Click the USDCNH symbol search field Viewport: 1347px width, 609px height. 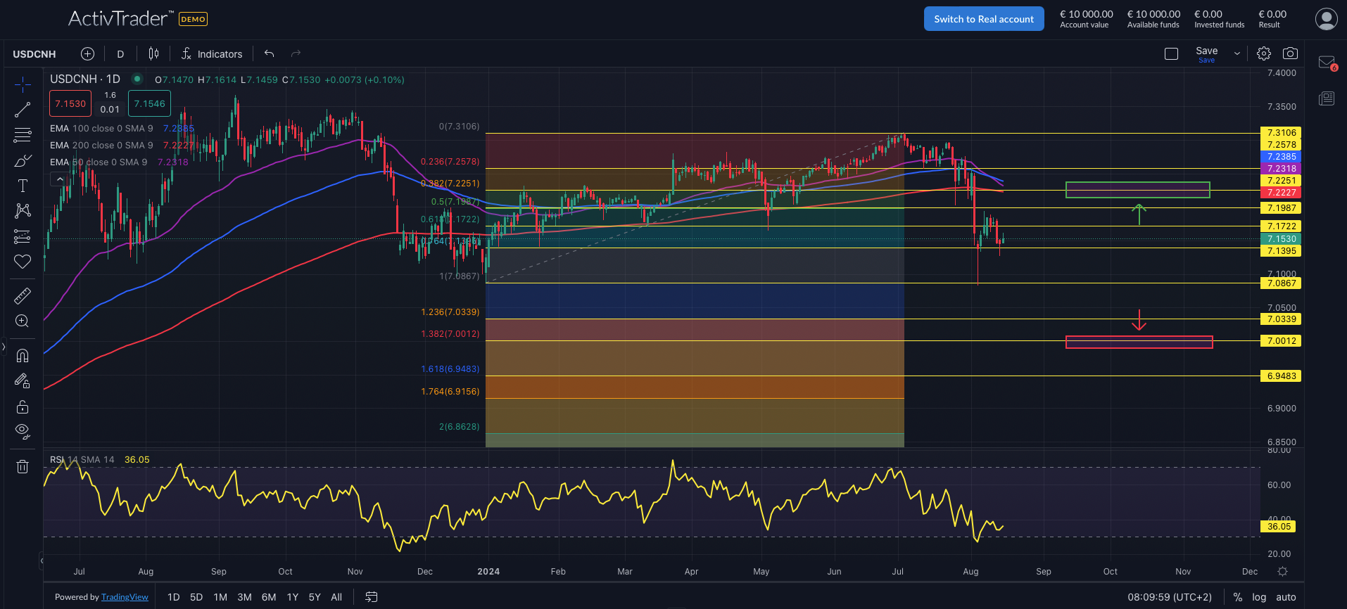34,54
